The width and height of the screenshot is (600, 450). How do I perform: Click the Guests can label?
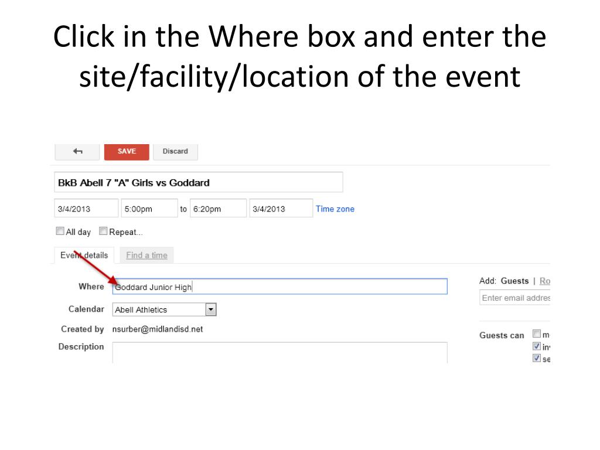502,335
